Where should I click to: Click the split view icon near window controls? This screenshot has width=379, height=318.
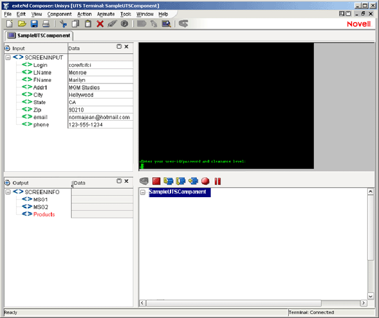coord(342,14)
